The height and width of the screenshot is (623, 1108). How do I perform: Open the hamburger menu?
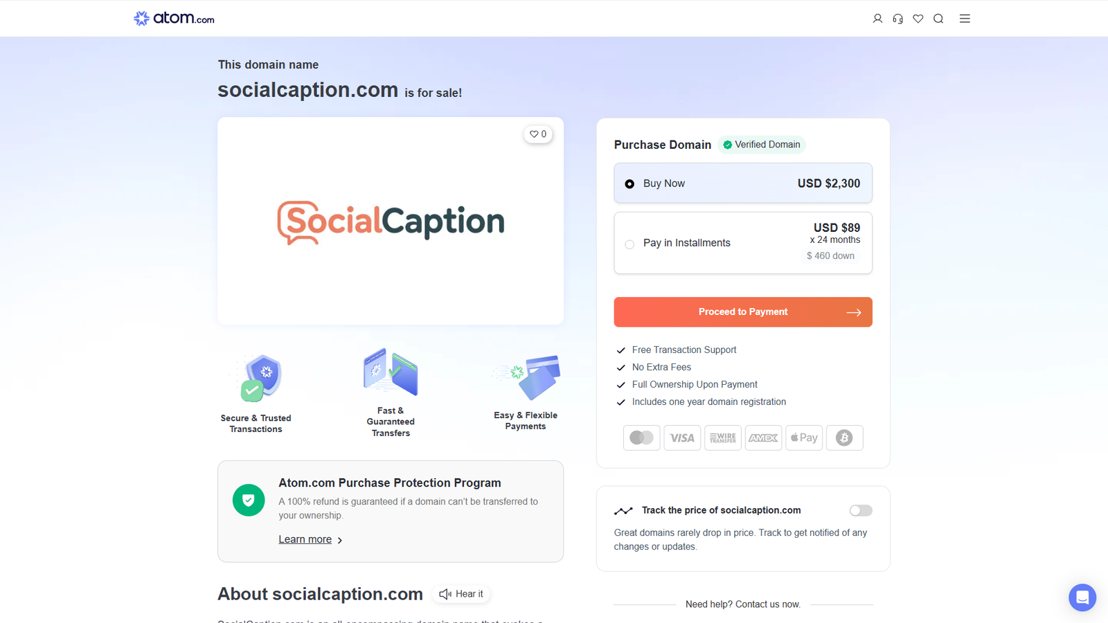click(x=965, y=18)
